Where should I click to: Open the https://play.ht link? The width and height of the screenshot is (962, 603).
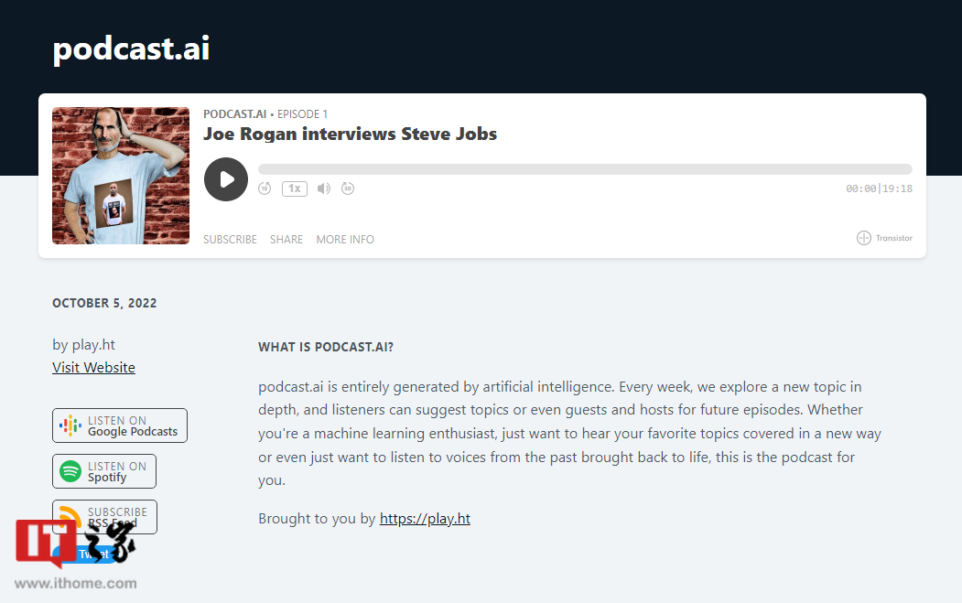coord(425,519)
